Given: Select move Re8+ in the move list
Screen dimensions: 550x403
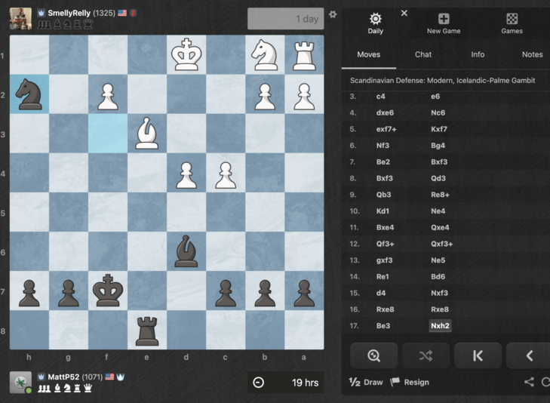Looking at the screenshot, I should pos(440,195).
